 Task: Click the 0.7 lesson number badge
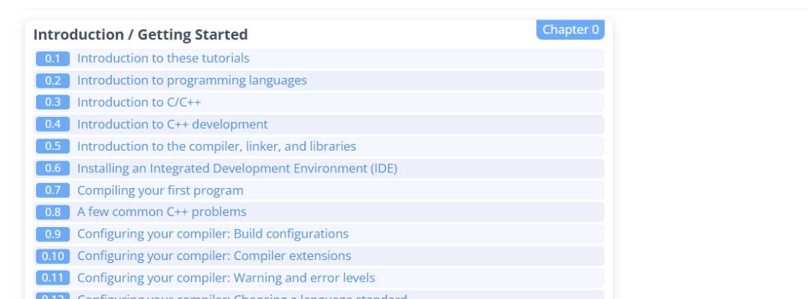click(52, 190)
